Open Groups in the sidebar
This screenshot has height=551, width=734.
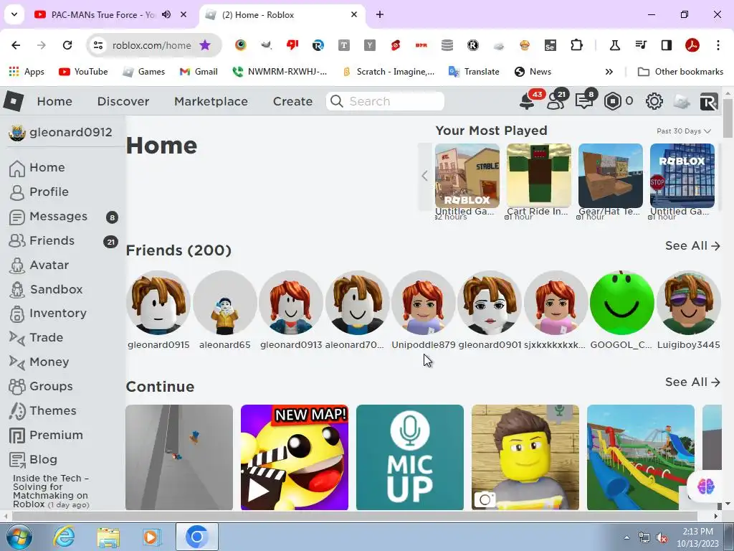pyautogui.click(x=51, y=386)
